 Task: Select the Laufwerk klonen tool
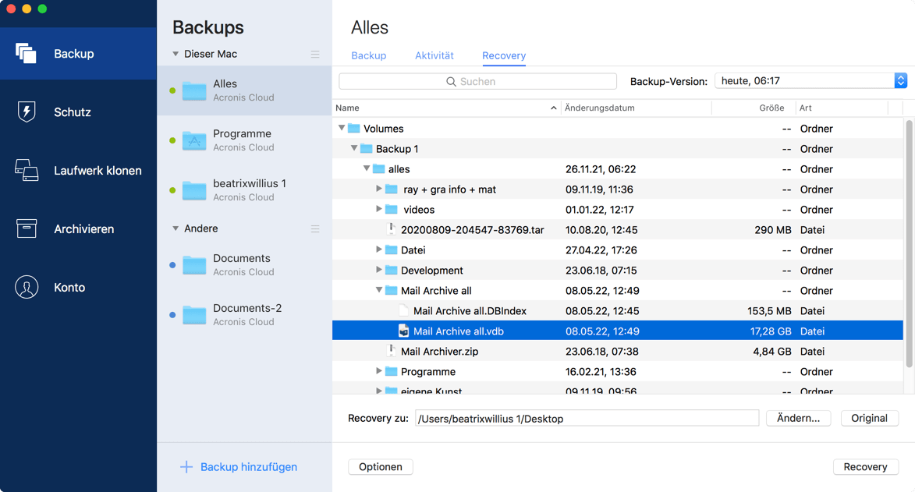point(26,170)
